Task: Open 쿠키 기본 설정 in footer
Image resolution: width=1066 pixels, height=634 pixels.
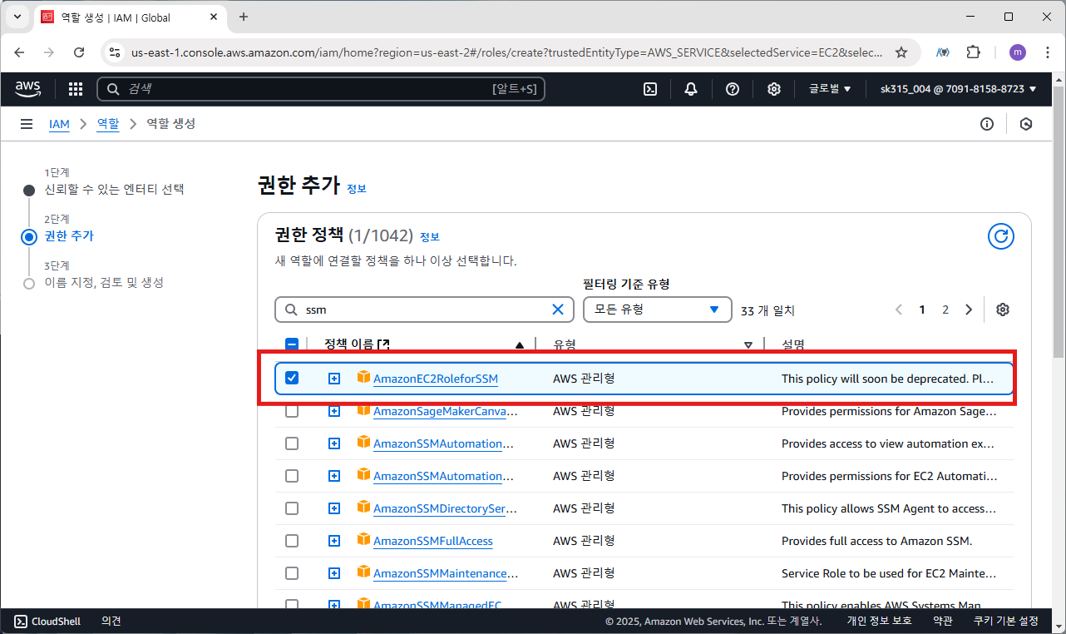Action: tap(1006, 621)
